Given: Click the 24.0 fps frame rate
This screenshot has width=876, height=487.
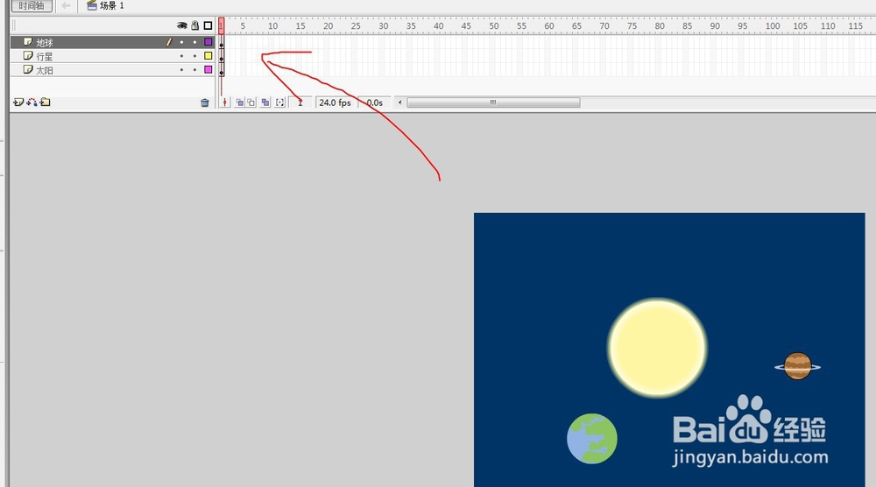Looking at the screenshot, I should point(335,102).
